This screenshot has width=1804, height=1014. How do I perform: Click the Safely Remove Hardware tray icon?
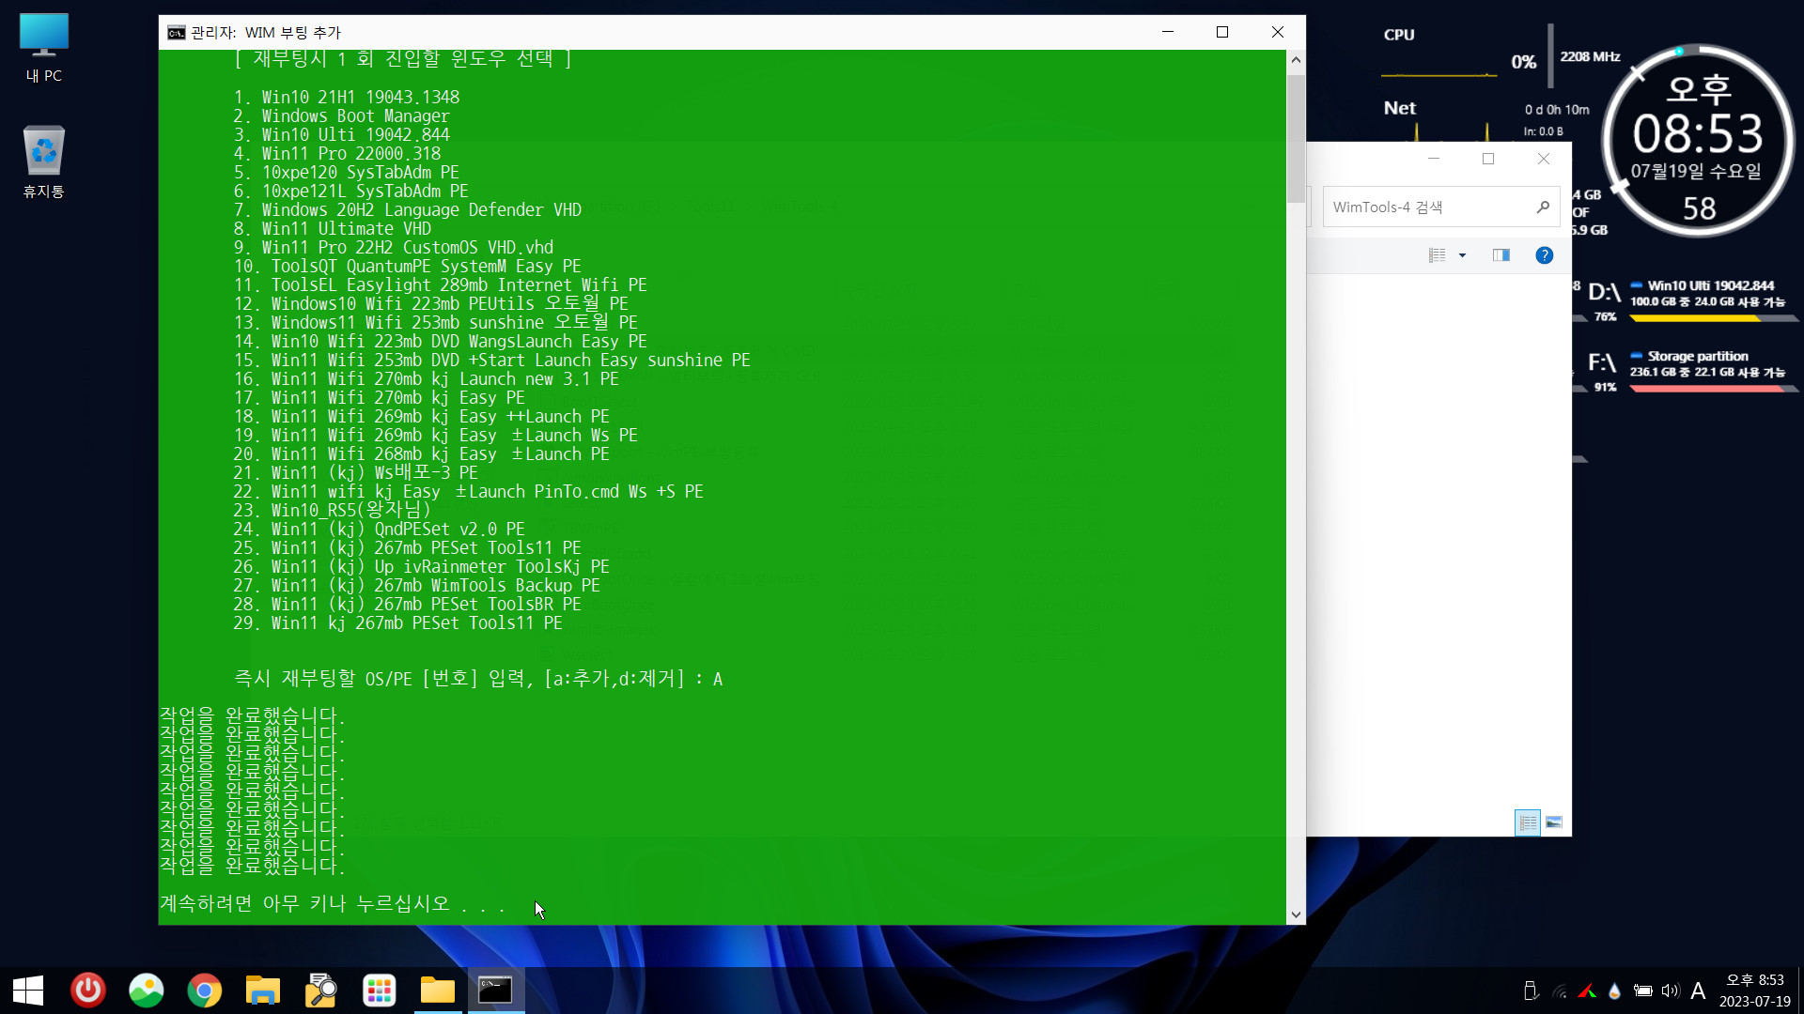pyautogui.click(x=1531, y=991)
